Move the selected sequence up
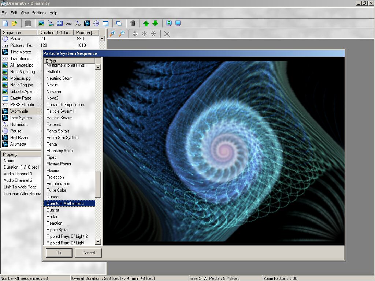This screenshot has height=281, width=375. coord(145,23)
